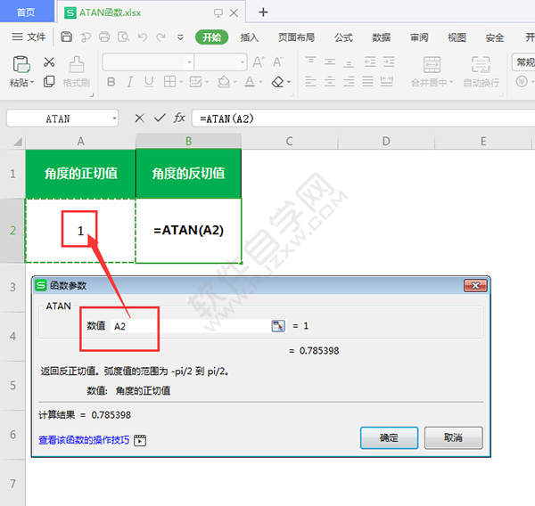Switch to the 开始 ribbon tab
The height and width of the screenshot is (506, 535).
(211, 37)
